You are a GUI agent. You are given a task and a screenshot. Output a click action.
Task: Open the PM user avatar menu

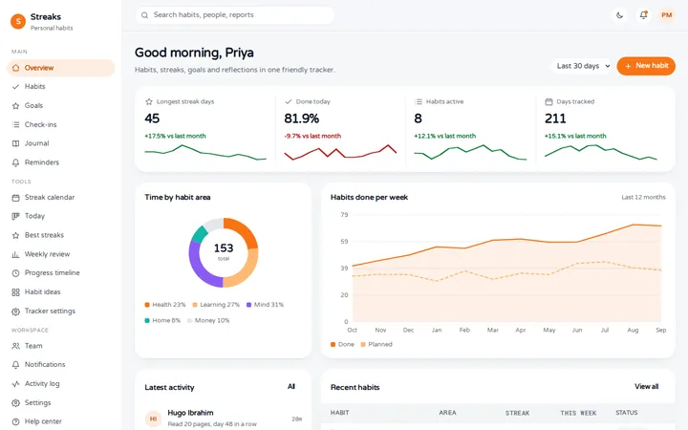pyautogui.click(x=667, y=15)
